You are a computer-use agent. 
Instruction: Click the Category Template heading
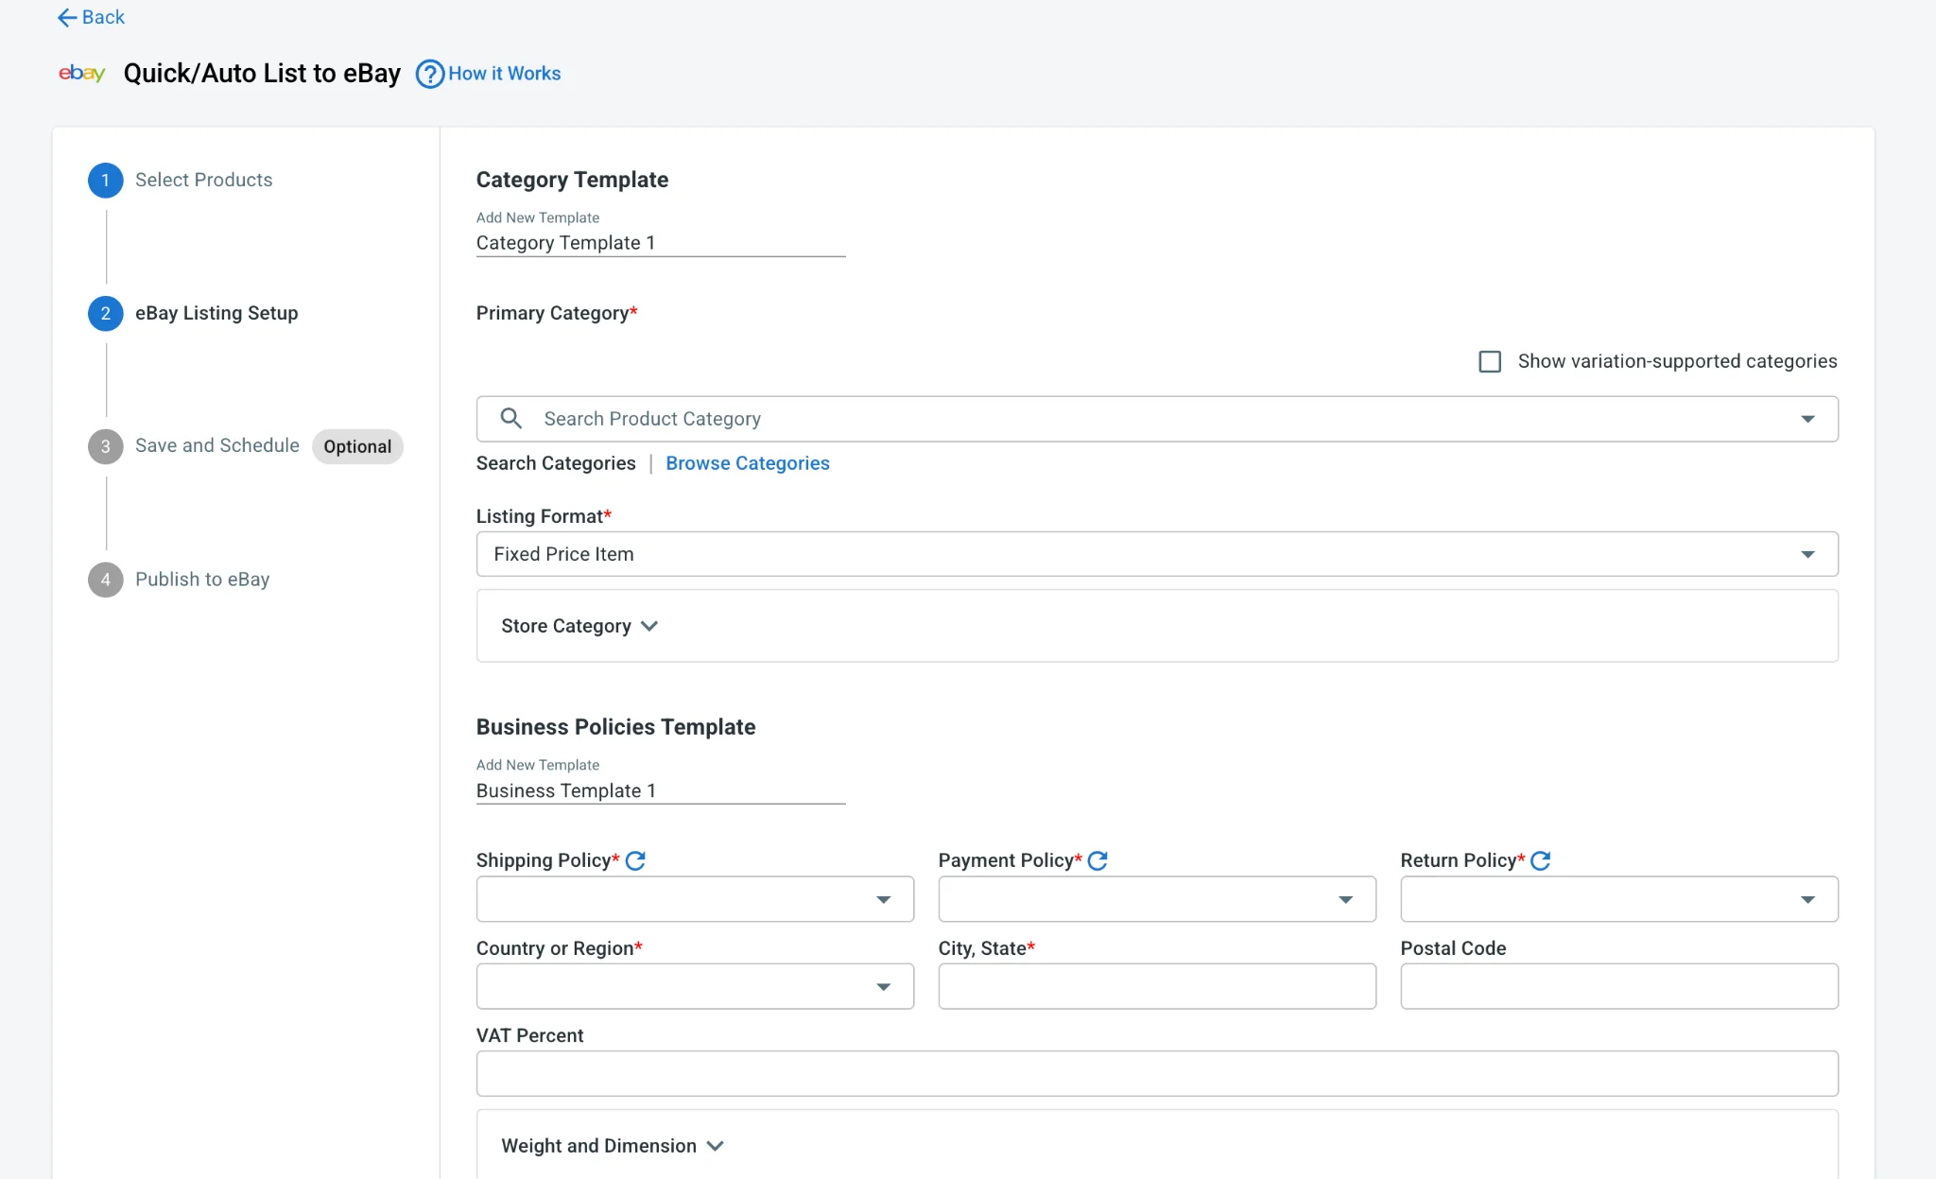click(x=572, y=180)
